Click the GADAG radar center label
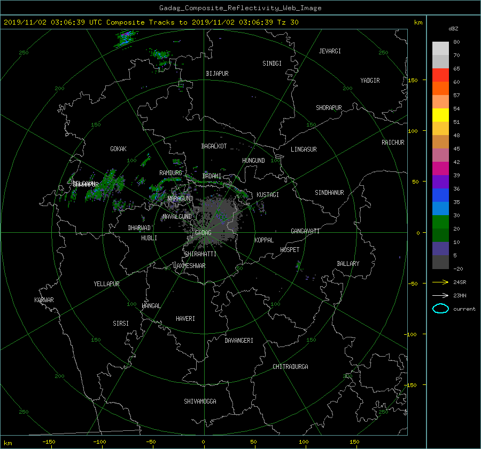The height and width of the screenshot is (449, 481). point(204,233)
